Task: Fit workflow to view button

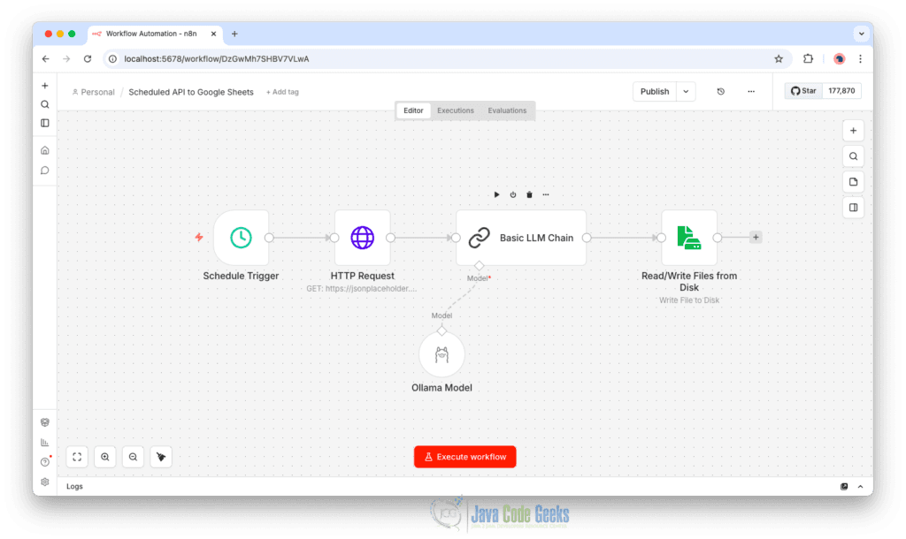Action: tap(77, 457)
